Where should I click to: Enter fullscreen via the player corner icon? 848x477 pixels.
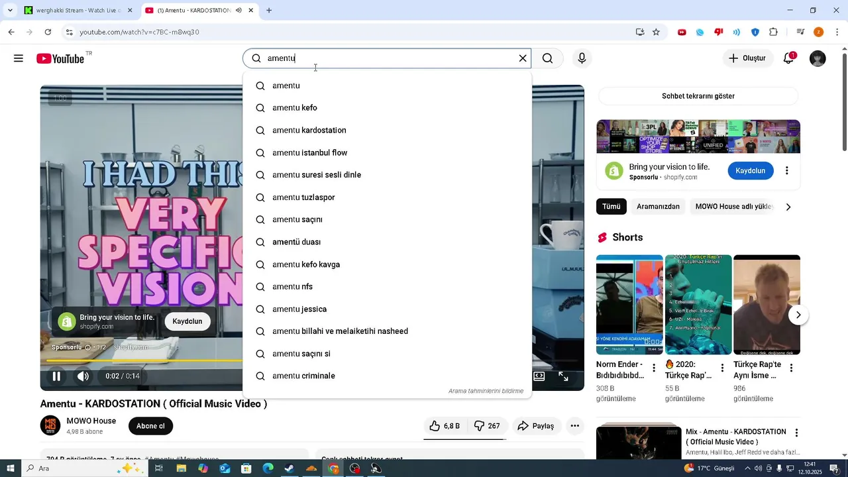tap(563, 376)
